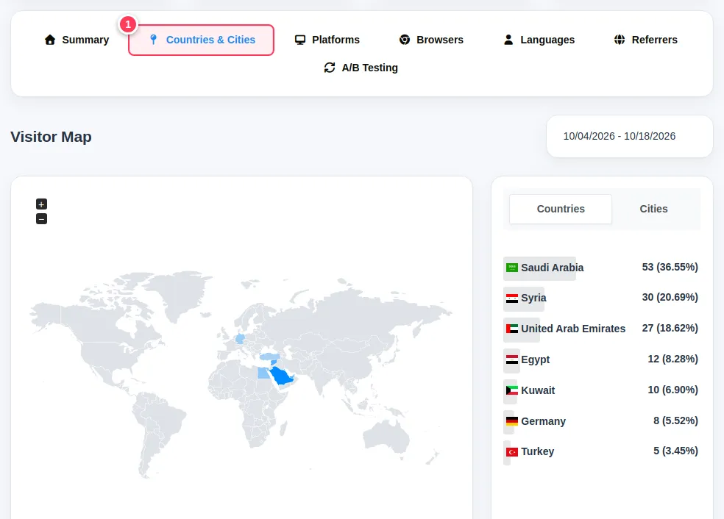Zoom out the visitor map
This screenshot has height=519, width=724.
coord(41,218)
